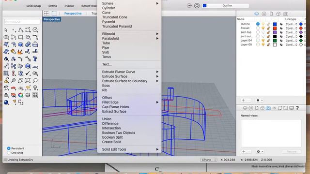The image size is (310, 174).
Task: Change Layer 04 green color swatch
Action: (x=275, y=41)
